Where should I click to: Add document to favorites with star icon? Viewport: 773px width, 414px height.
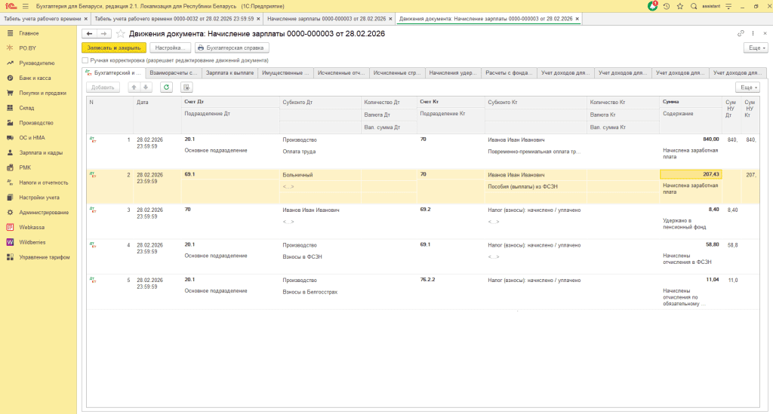point(121,34)
